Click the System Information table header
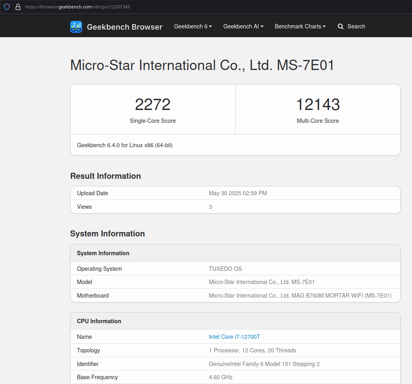The height and width of the screenshot is (384, 412). point(103,253)
